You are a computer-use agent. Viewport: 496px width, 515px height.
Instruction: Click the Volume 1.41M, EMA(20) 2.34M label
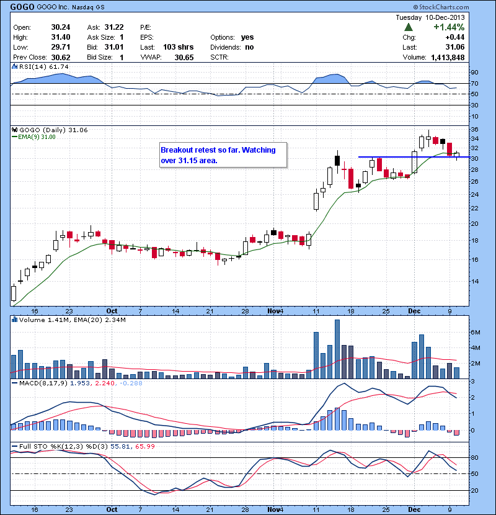(x=72, y=320)
